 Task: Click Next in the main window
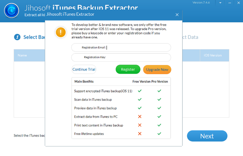click(x=207, y=136)
